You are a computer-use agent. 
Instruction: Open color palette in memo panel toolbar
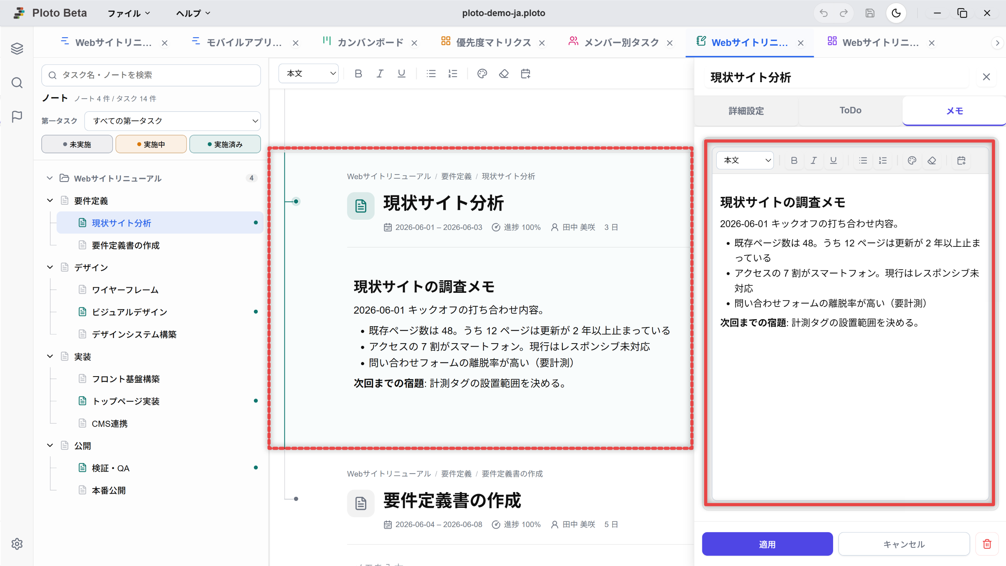tap(912, 160)
